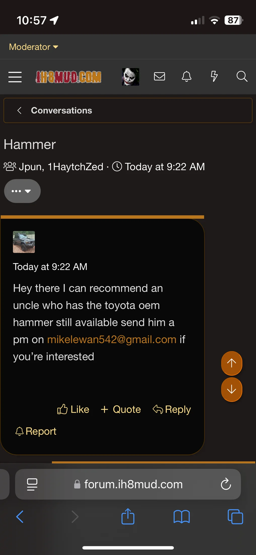Report this message
Screen dimensions: 256x555
pos(36,431)
